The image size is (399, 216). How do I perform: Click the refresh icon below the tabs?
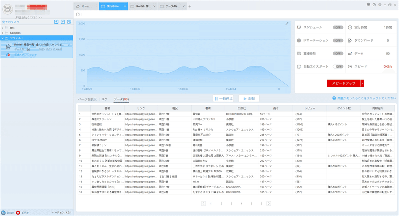78,15
